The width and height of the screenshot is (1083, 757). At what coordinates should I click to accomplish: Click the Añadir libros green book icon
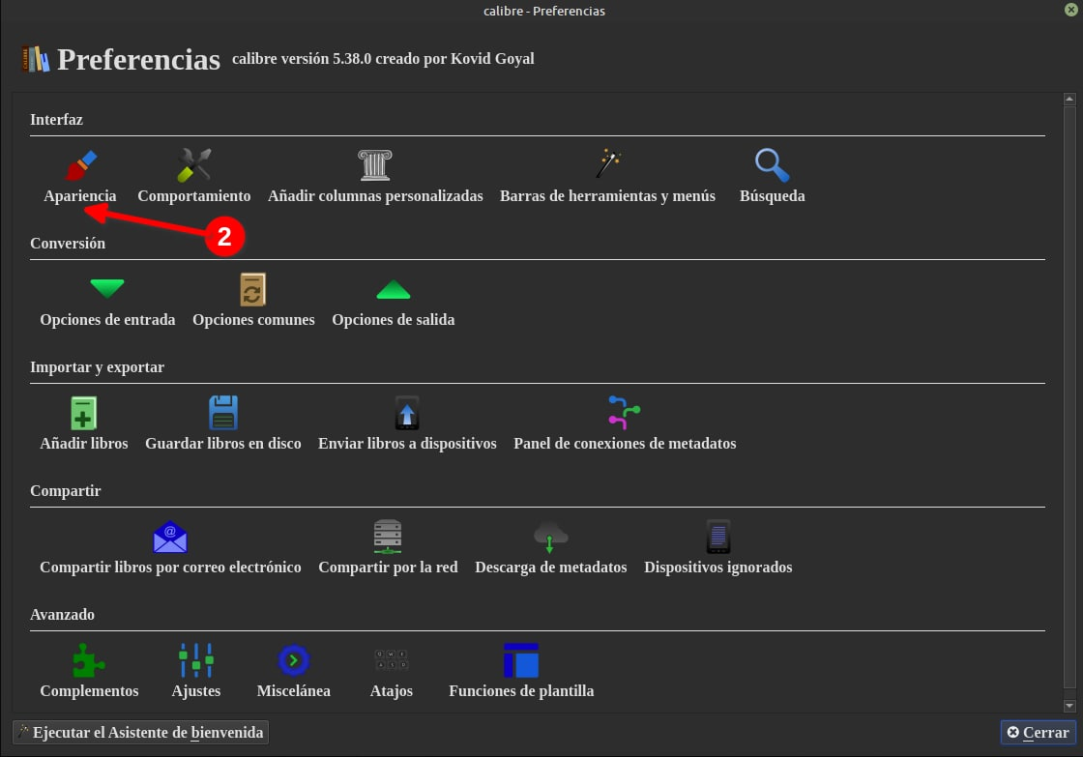(x=83, y=413)
